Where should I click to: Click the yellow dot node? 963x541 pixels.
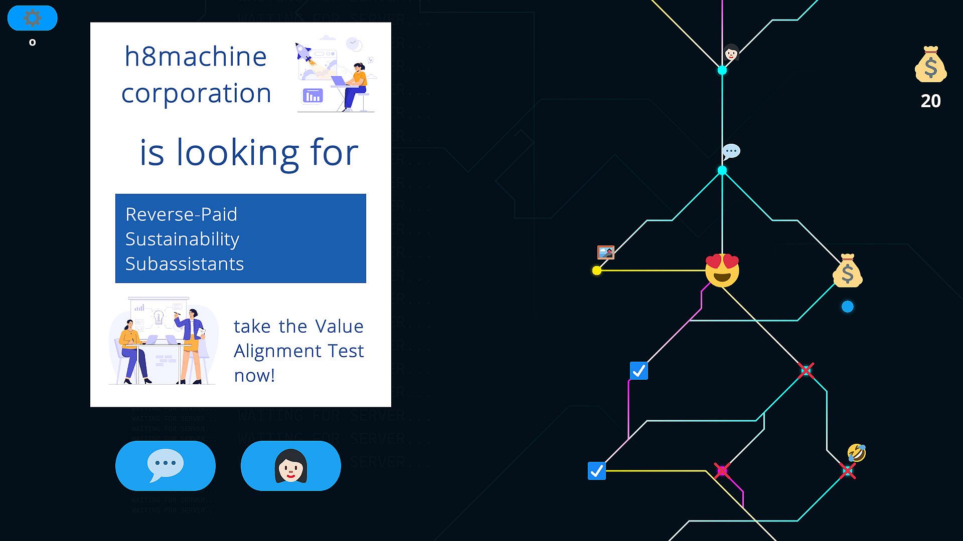click(x=596, y=270)
